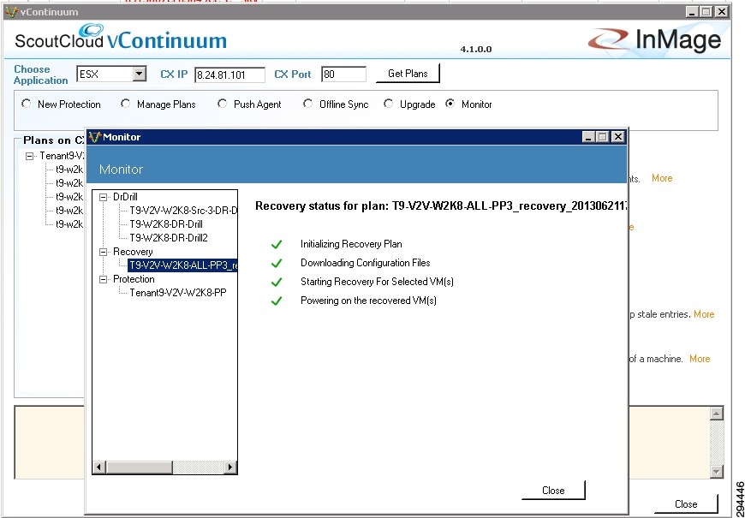
Task: Maximize the Monitor dialog
Action: 602,137
